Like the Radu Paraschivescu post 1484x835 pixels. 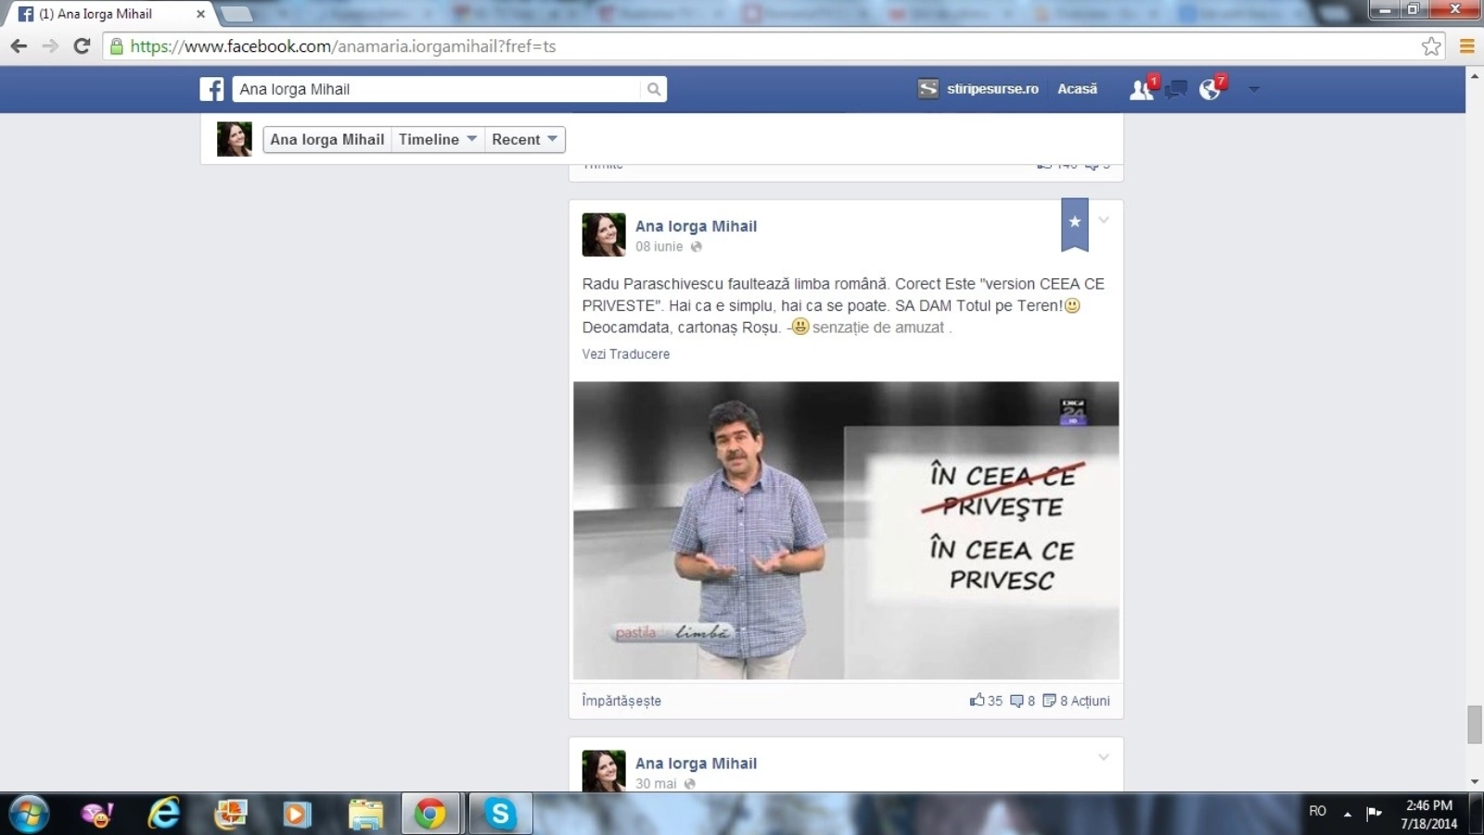coord(978,700)
